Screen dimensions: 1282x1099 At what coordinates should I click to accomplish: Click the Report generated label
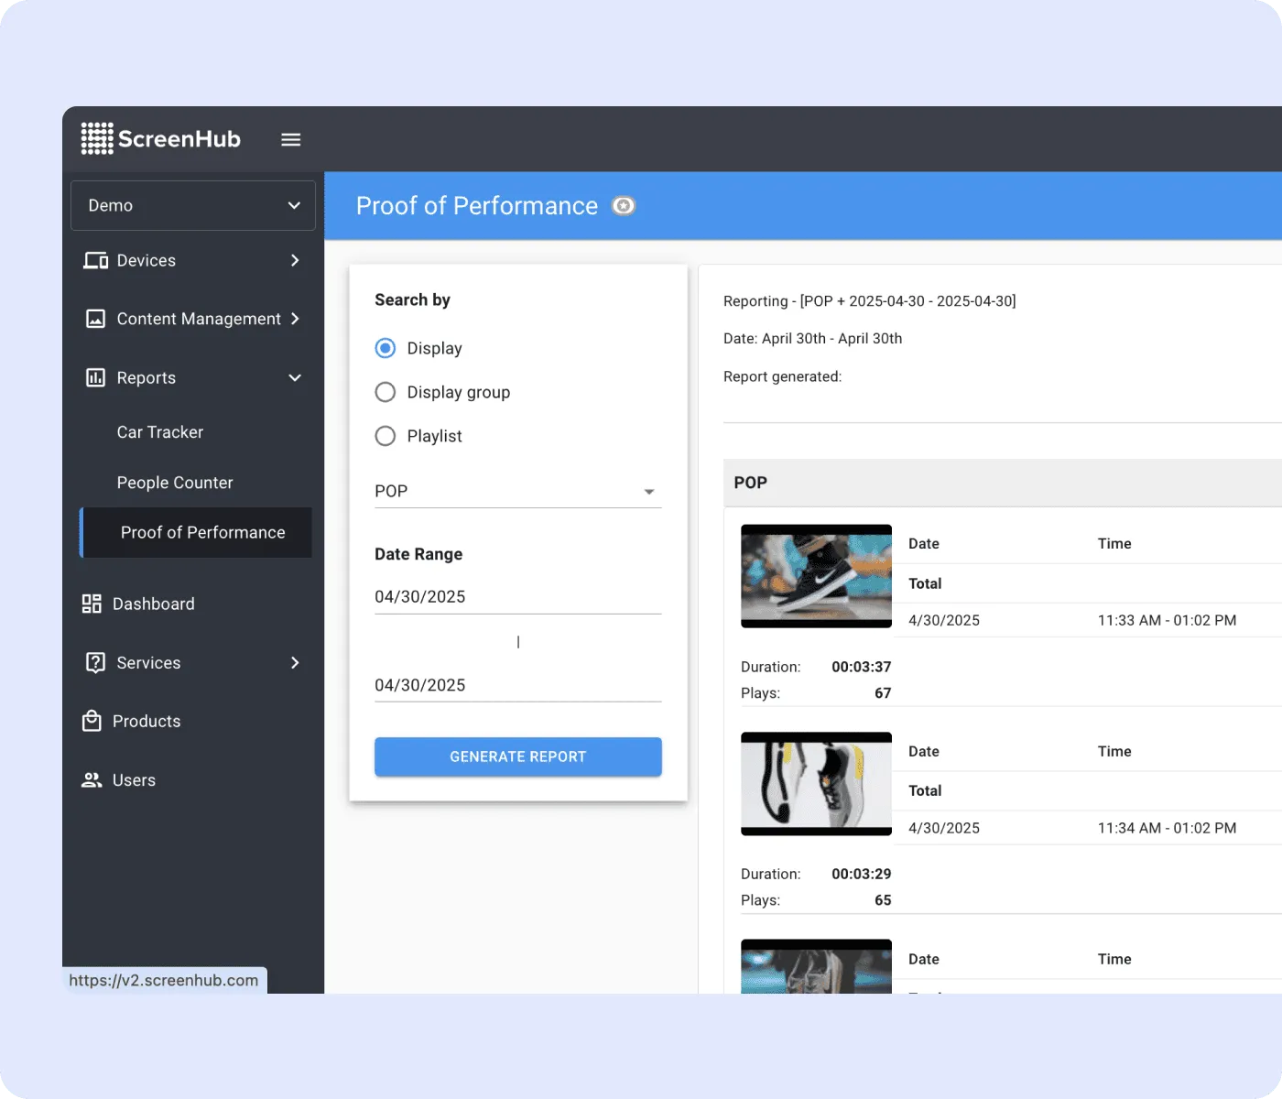pos(782,376)
